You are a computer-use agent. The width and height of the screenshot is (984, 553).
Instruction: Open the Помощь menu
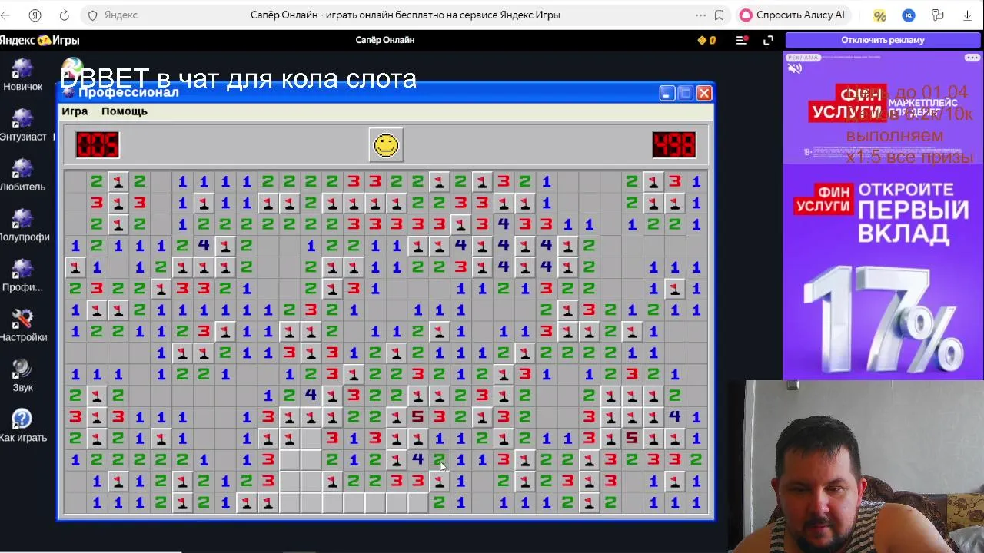(125, 111)
